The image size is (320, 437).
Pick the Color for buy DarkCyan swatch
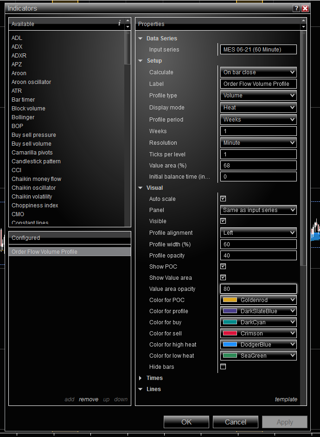tap(230, 322)
